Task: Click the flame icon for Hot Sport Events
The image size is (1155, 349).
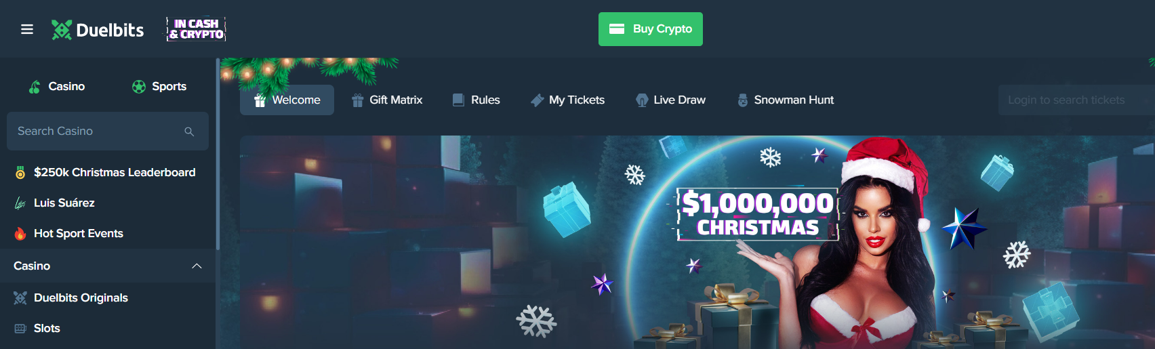Action: [x=20, y=234]
